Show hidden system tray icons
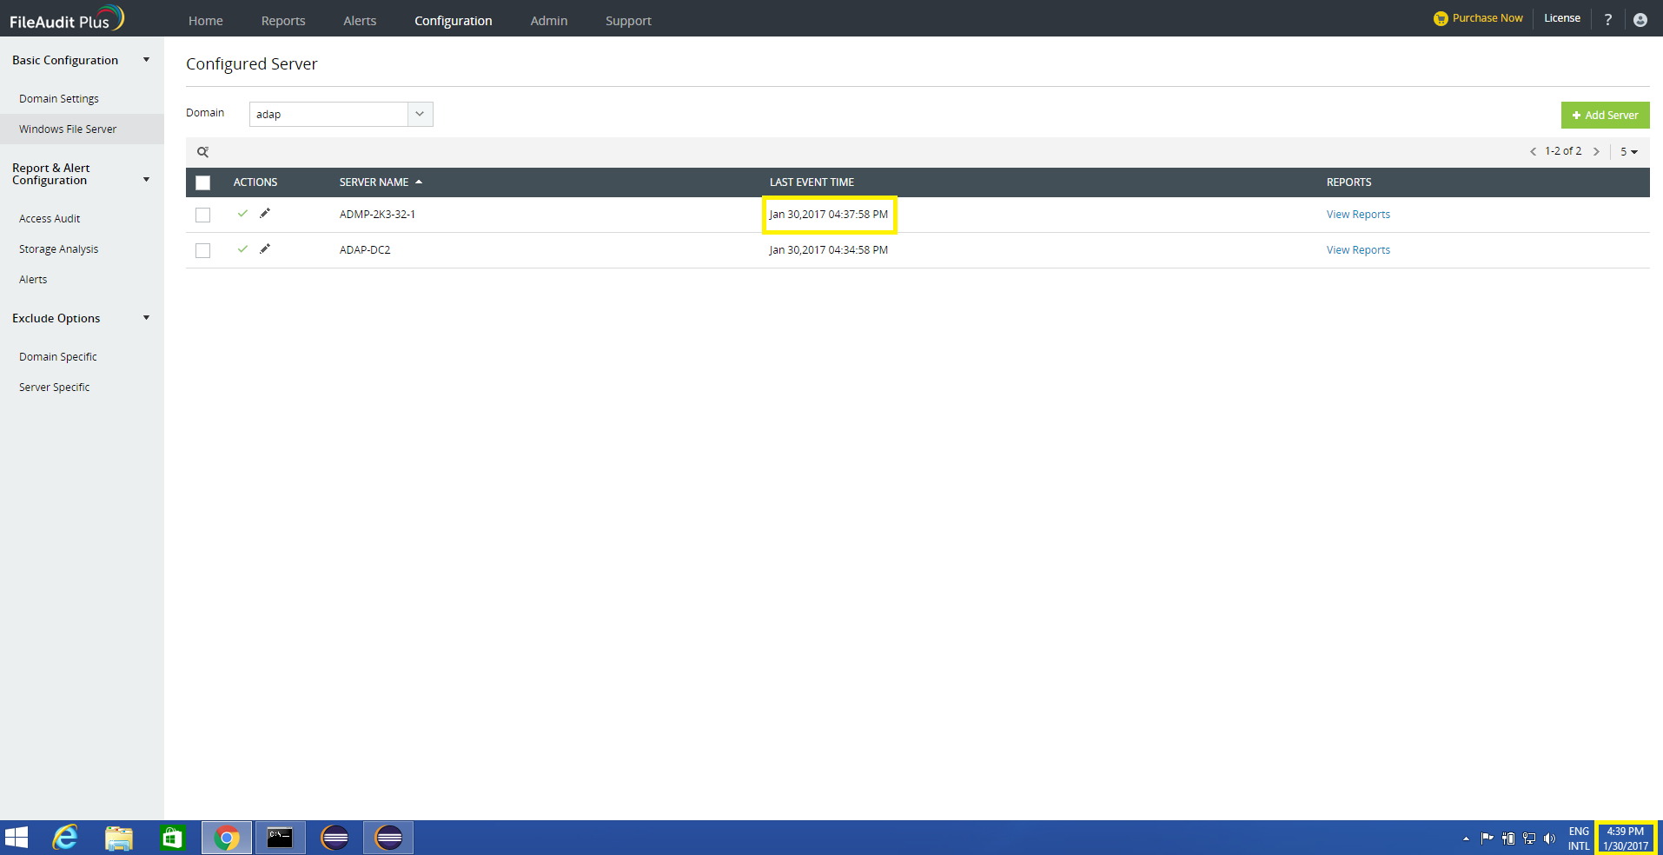Viewport: 1663px width, 855px height. coord(1466,838)
